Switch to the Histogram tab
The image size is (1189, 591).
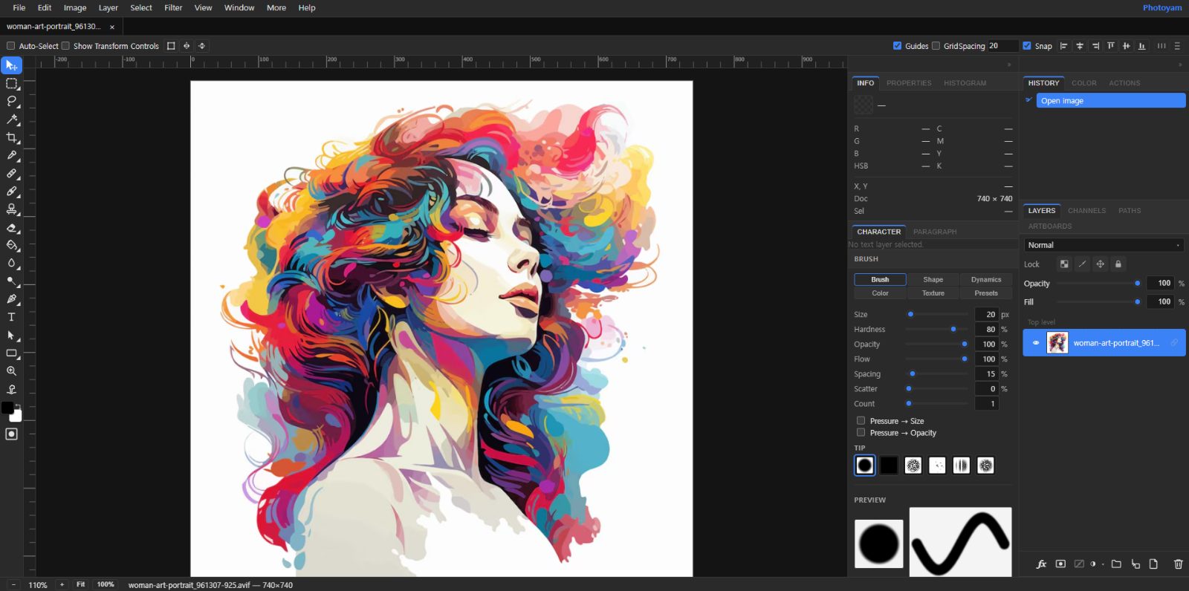tap(965, 83)
